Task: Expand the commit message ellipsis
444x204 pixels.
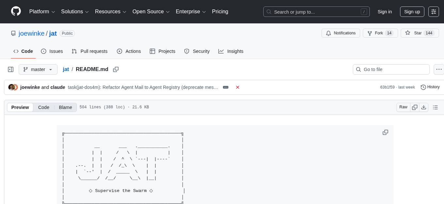Action: [225, 87]
